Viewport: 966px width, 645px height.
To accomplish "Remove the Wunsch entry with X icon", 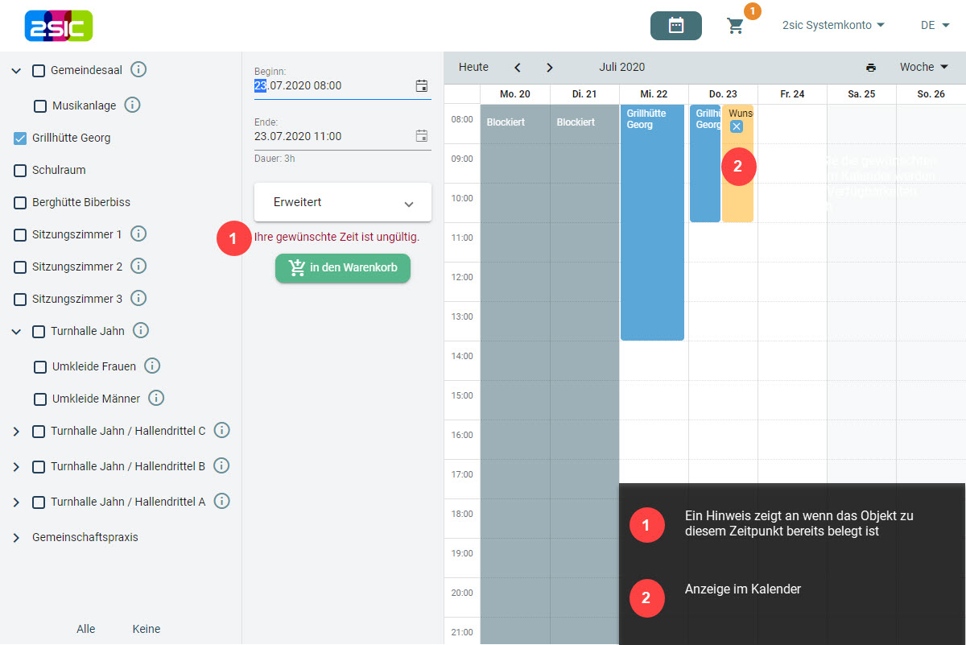I will click(x=737, y=126).
